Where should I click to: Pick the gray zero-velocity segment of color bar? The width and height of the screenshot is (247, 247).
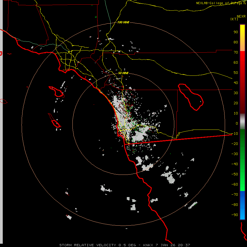click(242, 122)
